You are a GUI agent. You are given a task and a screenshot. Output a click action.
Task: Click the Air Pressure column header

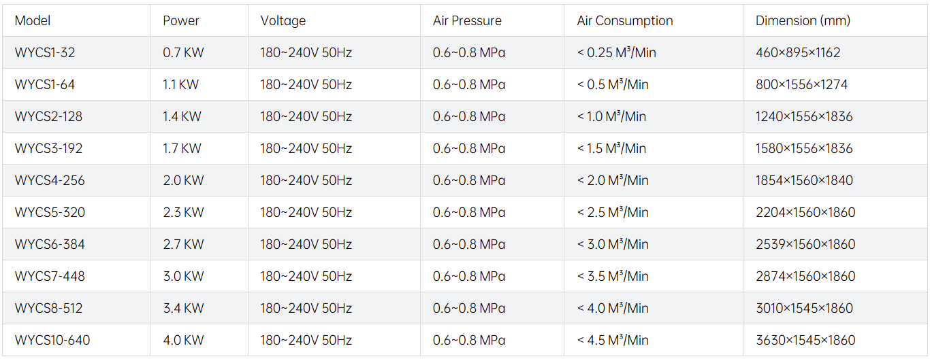click(467, 20)
